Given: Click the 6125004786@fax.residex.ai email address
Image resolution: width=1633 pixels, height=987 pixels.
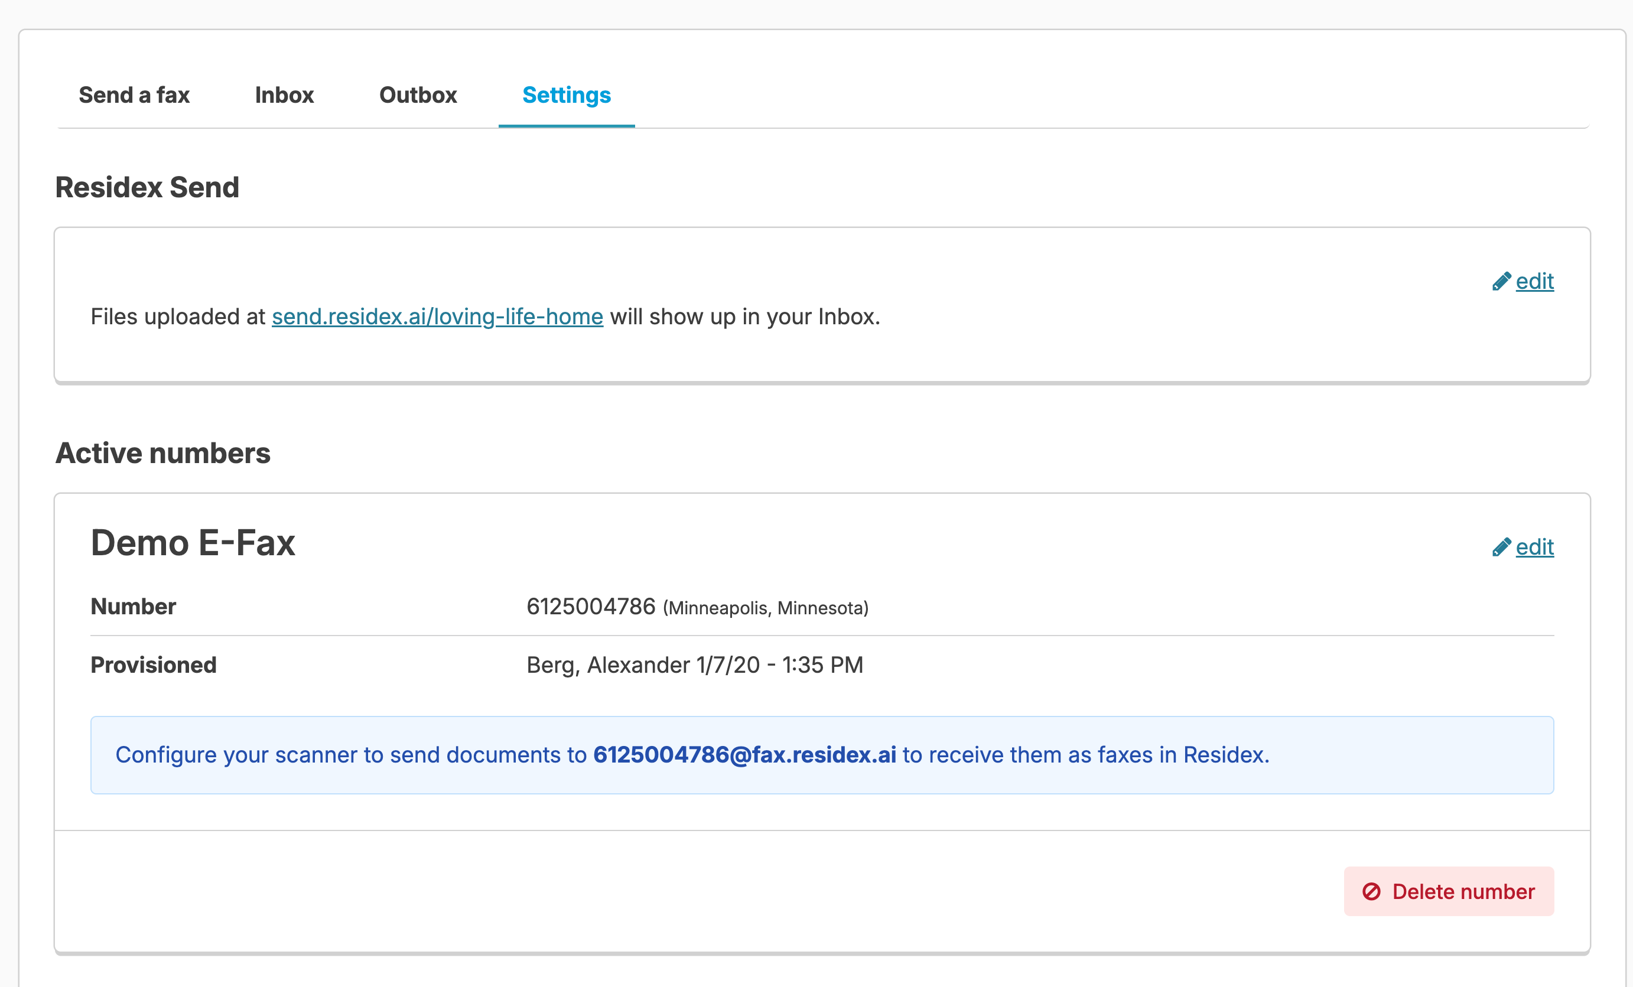Looking at the screenshot, I should [744, 754].
